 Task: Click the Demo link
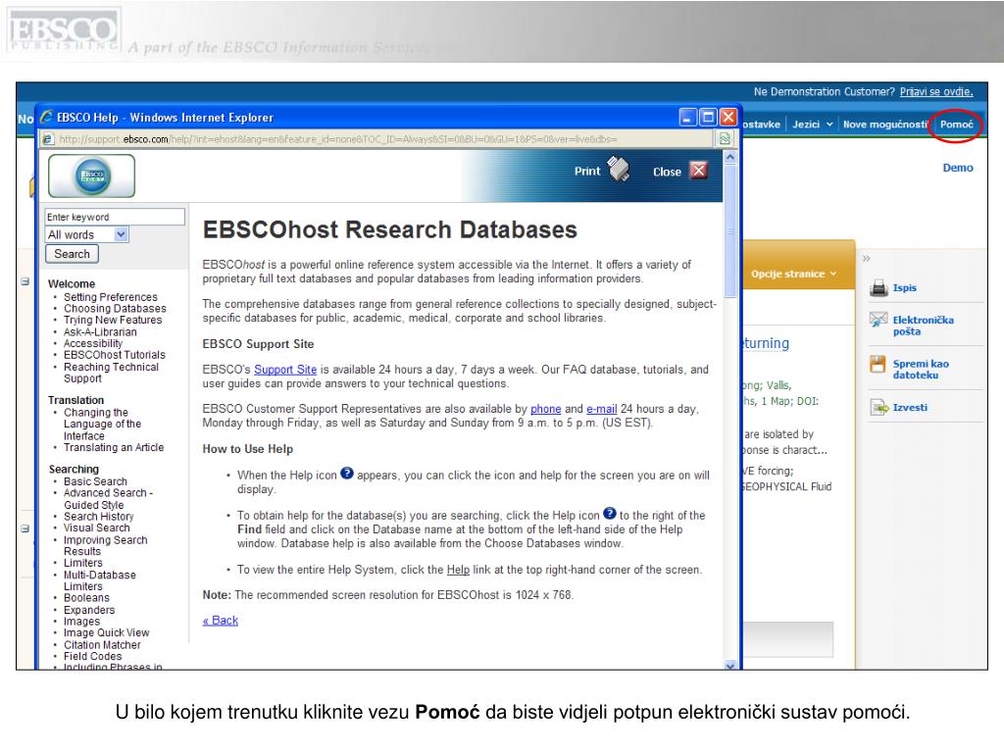point(957,168)
